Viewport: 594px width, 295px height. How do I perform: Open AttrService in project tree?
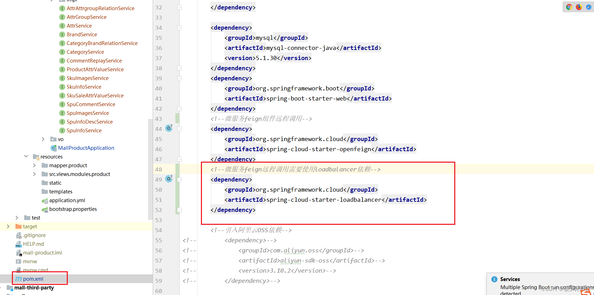tap(79, 26)
